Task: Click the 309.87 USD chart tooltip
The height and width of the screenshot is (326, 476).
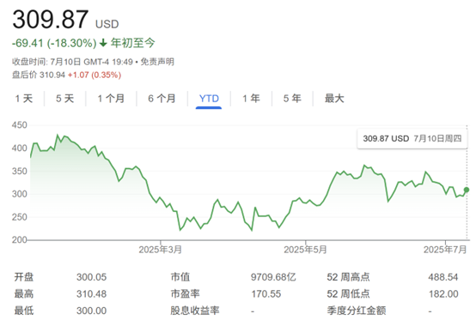Action: click(x=412, y=139)
